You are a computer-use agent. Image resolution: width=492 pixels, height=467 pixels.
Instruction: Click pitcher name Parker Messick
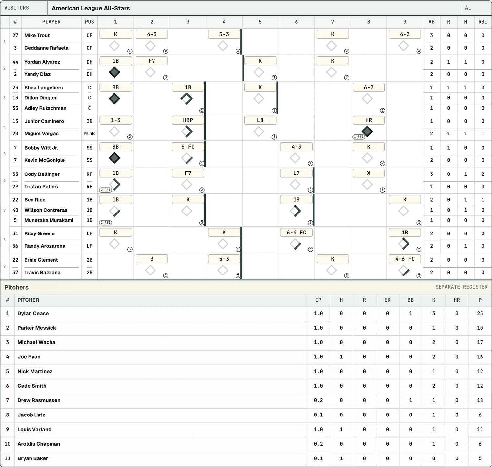(x=37, y=328)
